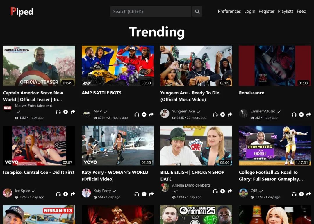
Task: Add Captain America teaser to playlist
Action: click(x=65, y=112)
